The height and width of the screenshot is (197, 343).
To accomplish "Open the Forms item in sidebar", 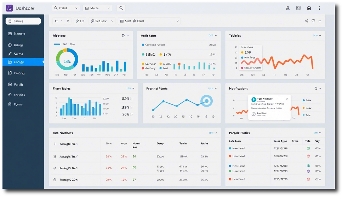I will pos(18,105).
